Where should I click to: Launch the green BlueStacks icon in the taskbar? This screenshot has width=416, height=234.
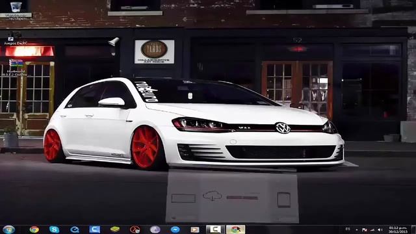(115, 229)
